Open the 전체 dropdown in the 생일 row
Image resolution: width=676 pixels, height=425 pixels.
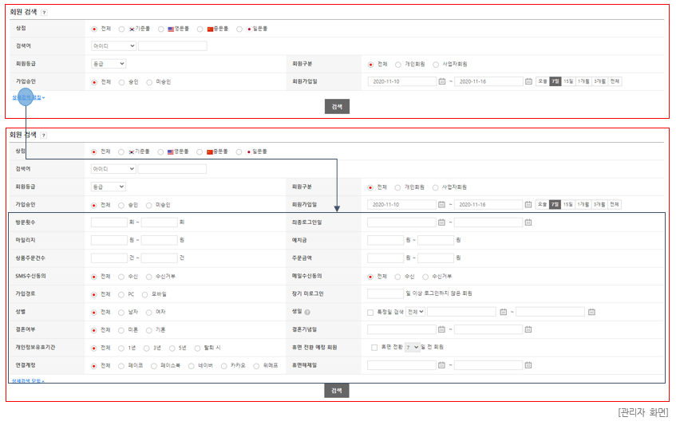tap(415, 312)
